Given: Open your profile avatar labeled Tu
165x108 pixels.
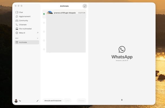Looking at the screenshot, I should pos(16,101).
